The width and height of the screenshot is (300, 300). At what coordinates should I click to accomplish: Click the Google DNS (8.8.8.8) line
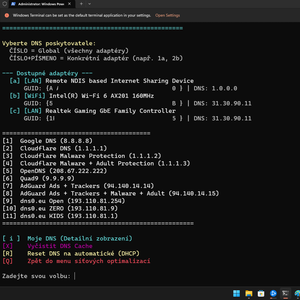tap(56, 141)
